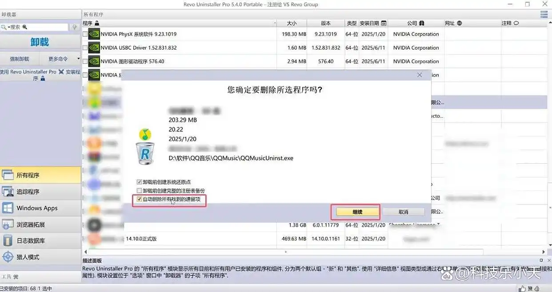The height and width of the screenshot is (292, 552).
Task: Click the NVIDIA USBC Driver program icon
Action: (x=94, y=47)
